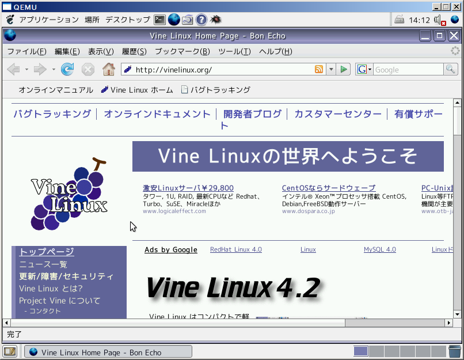This screenshot has height=360, width=464.
Task: Open the 激安Linuxサーバ￥29,800 ad link
Action: (x=188, y=188)
